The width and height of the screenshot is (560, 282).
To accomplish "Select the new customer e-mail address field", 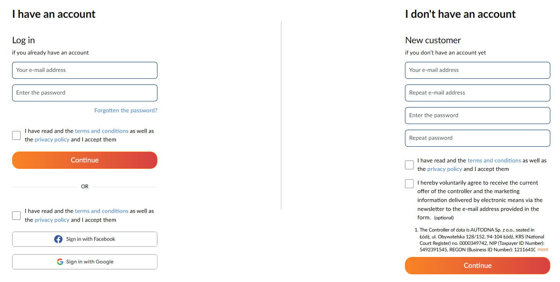I will pyautogui.click(x=478, y=70).
